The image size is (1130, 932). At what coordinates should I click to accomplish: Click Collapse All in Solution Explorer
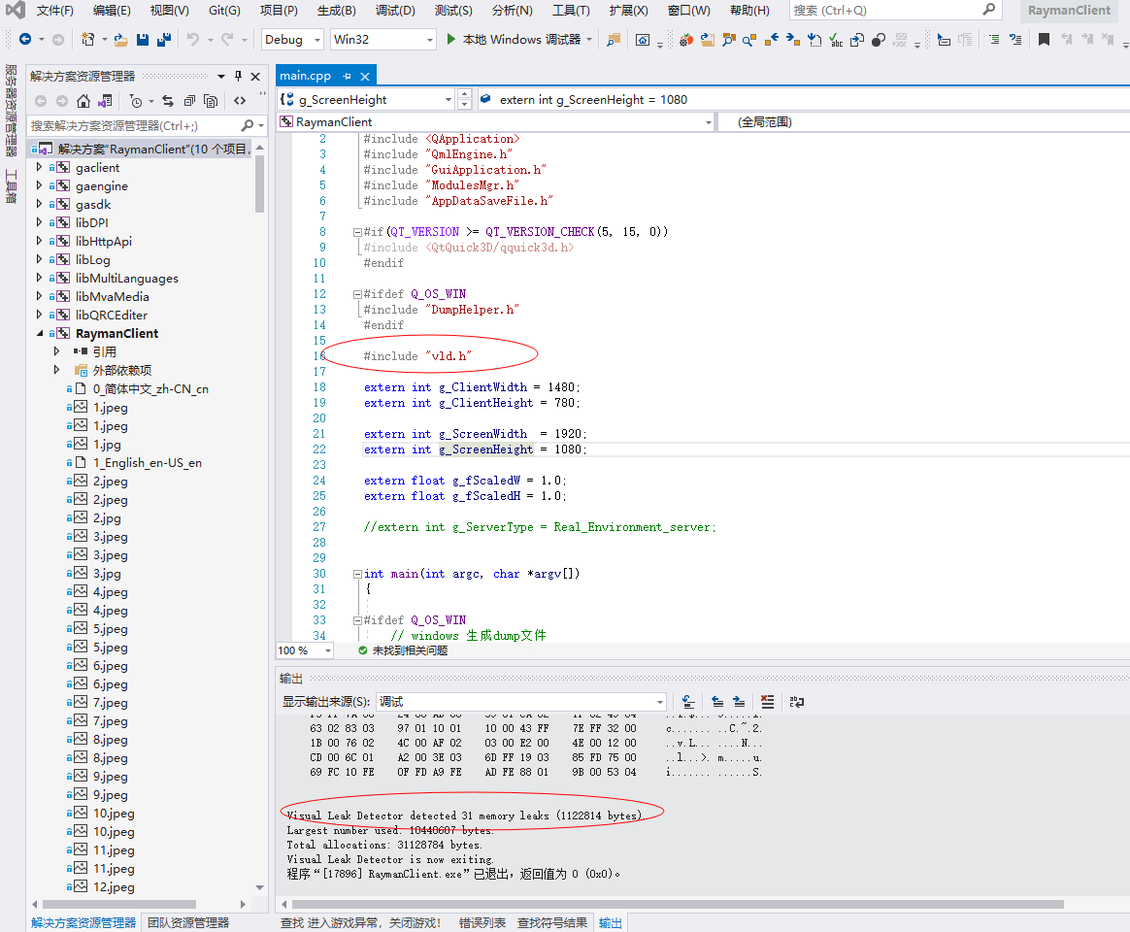189,101
